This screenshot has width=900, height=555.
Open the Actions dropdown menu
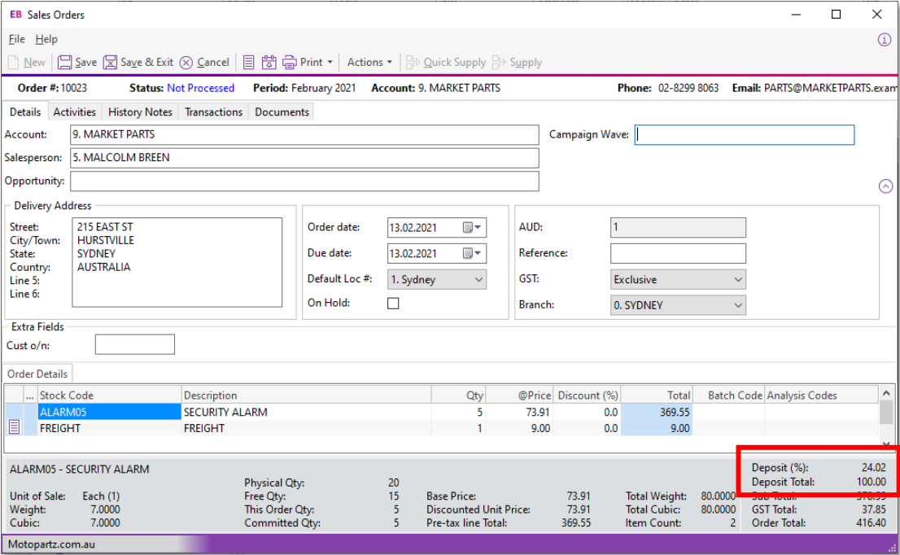tap(369, 62)
